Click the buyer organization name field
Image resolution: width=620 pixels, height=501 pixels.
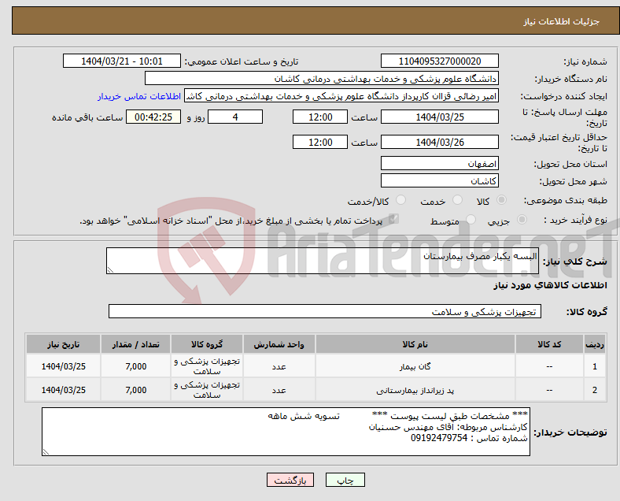322,78
